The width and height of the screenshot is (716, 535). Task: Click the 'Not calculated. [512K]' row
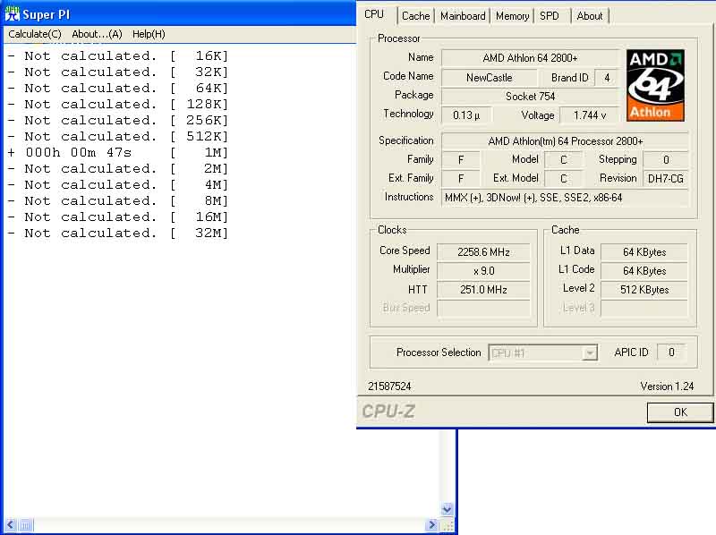[x=118, y=137]
